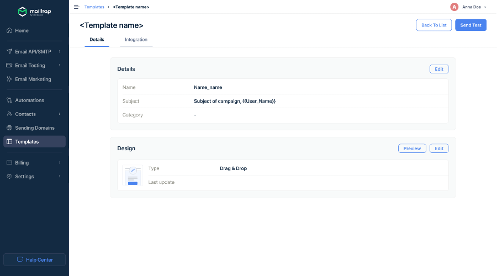Expand the Billing submenu arrow

click(59, 163)
